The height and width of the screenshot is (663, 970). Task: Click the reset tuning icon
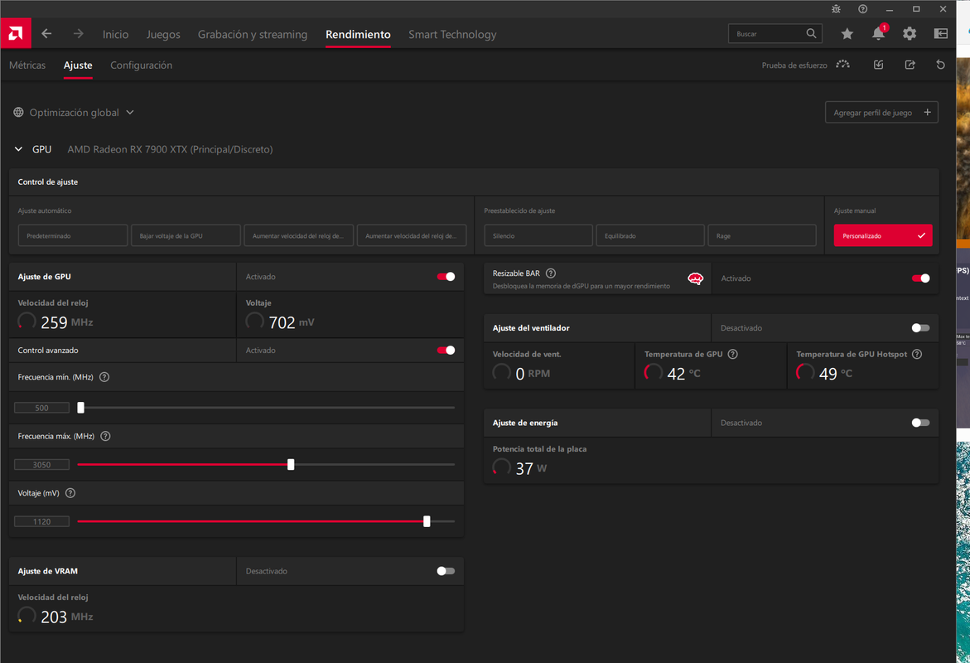click(940, 65)
